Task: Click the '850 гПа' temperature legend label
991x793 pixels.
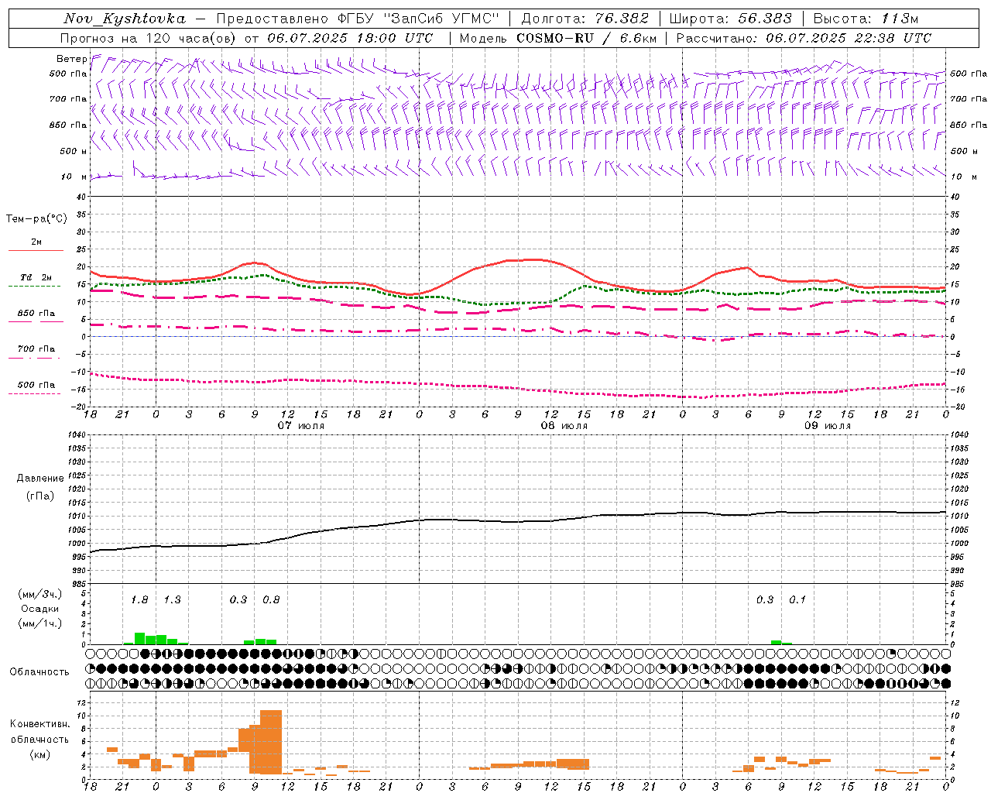Action: 36,314
